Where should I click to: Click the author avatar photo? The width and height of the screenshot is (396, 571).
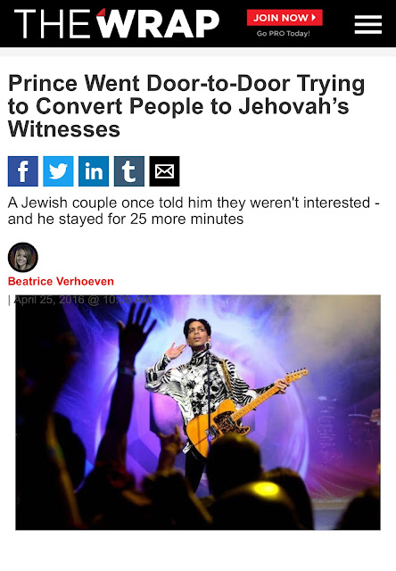23,257
